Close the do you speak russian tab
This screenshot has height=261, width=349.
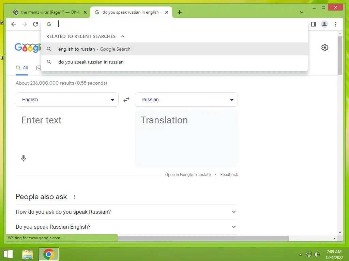(x=166, y=12)
